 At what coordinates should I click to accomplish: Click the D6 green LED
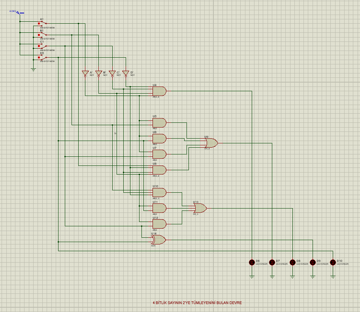tap(252, 262)
